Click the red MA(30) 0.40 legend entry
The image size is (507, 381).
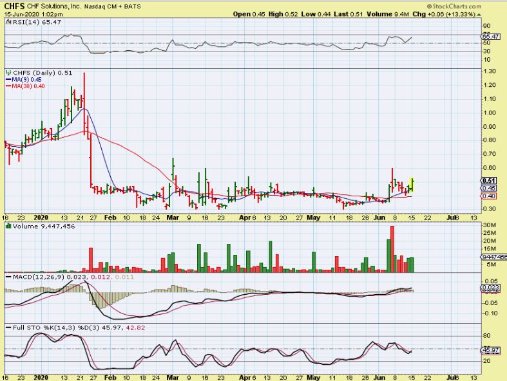coord(25,86)
